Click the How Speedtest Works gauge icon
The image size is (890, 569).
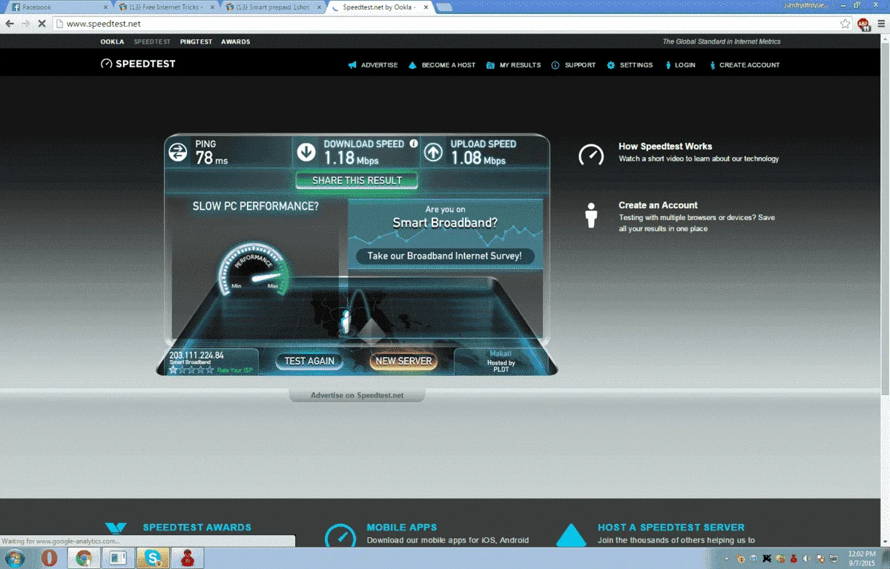pos(591,155)
